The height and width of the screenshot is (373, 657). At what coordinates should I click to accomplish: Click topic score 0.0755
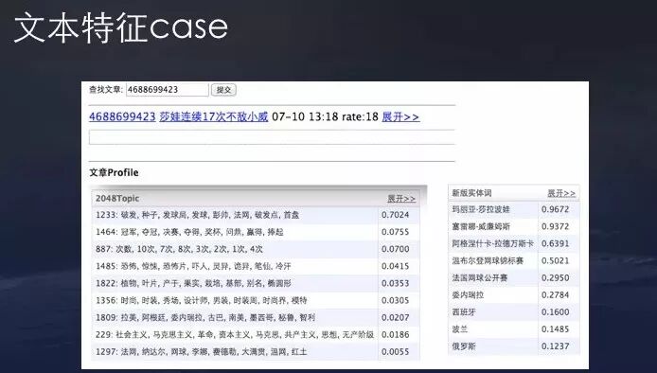coord(395,232)
